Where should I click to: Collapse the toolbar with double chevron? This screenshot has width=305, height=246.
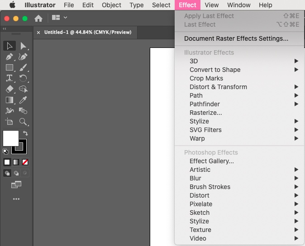tap(5, 29)
